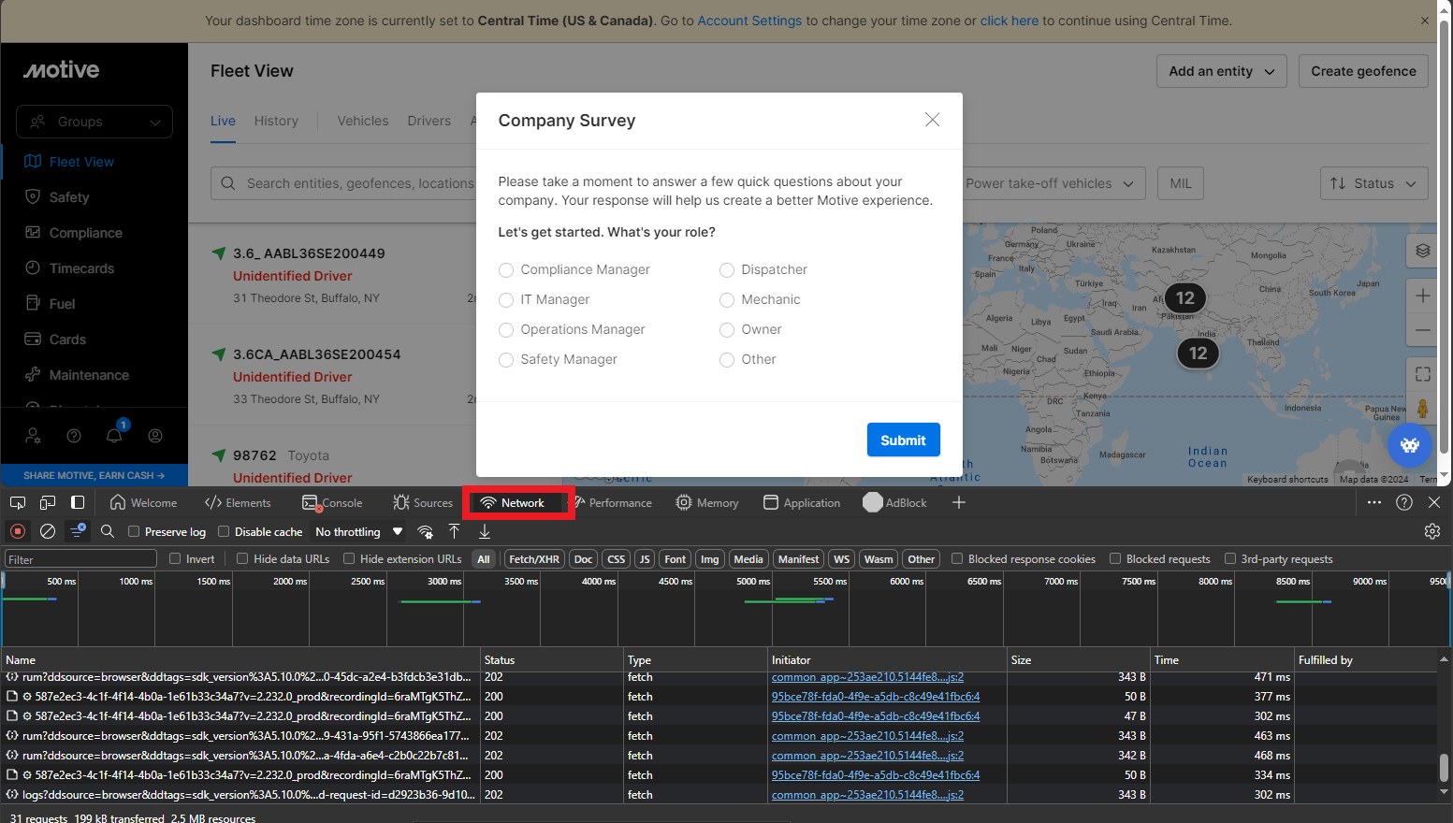
Task: Open DevTools more options ellipsis
Action: click(1373, 502)
